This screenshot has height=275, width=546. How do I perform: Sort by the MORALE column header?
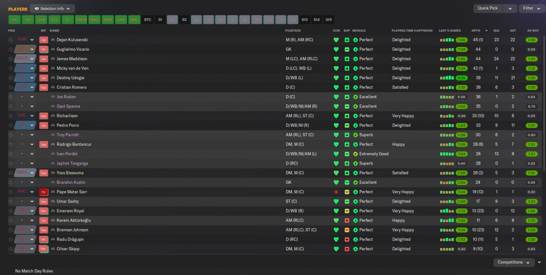[359, 31]
